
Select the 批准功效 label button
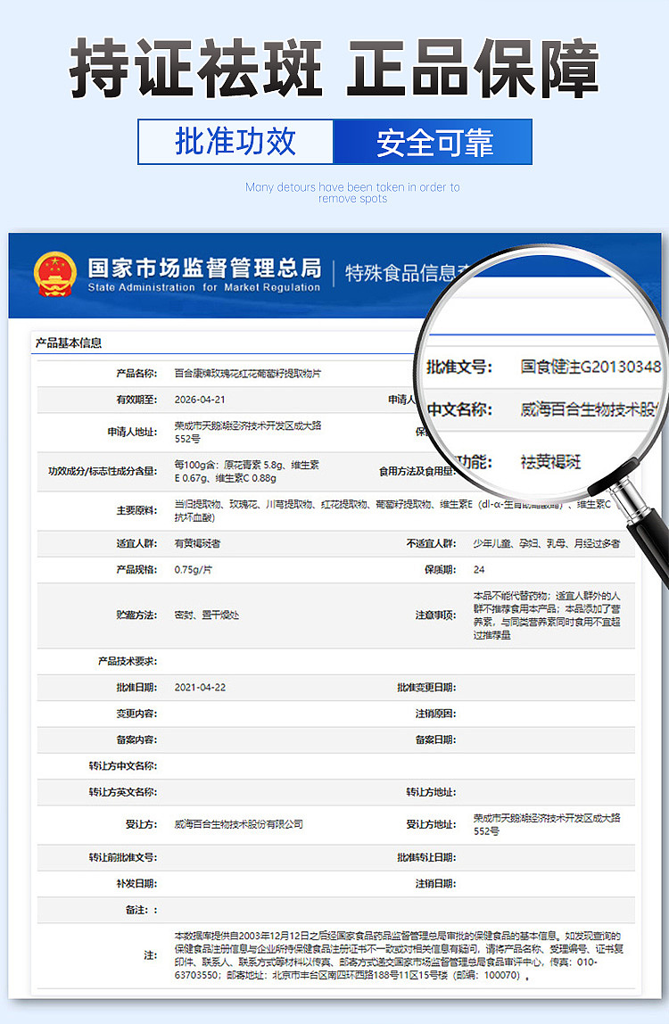coord(235,142)
